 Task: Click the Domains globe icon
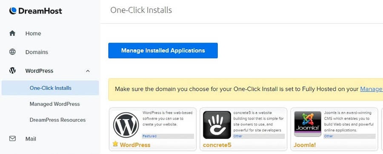(12, 52)
